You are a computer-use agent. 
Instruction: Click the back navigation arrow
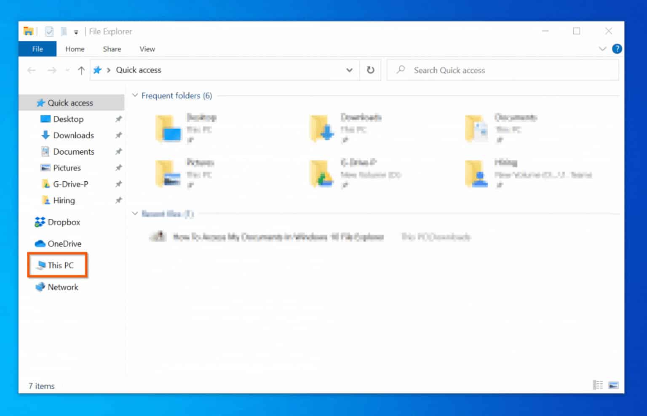[x=31, y=70]
